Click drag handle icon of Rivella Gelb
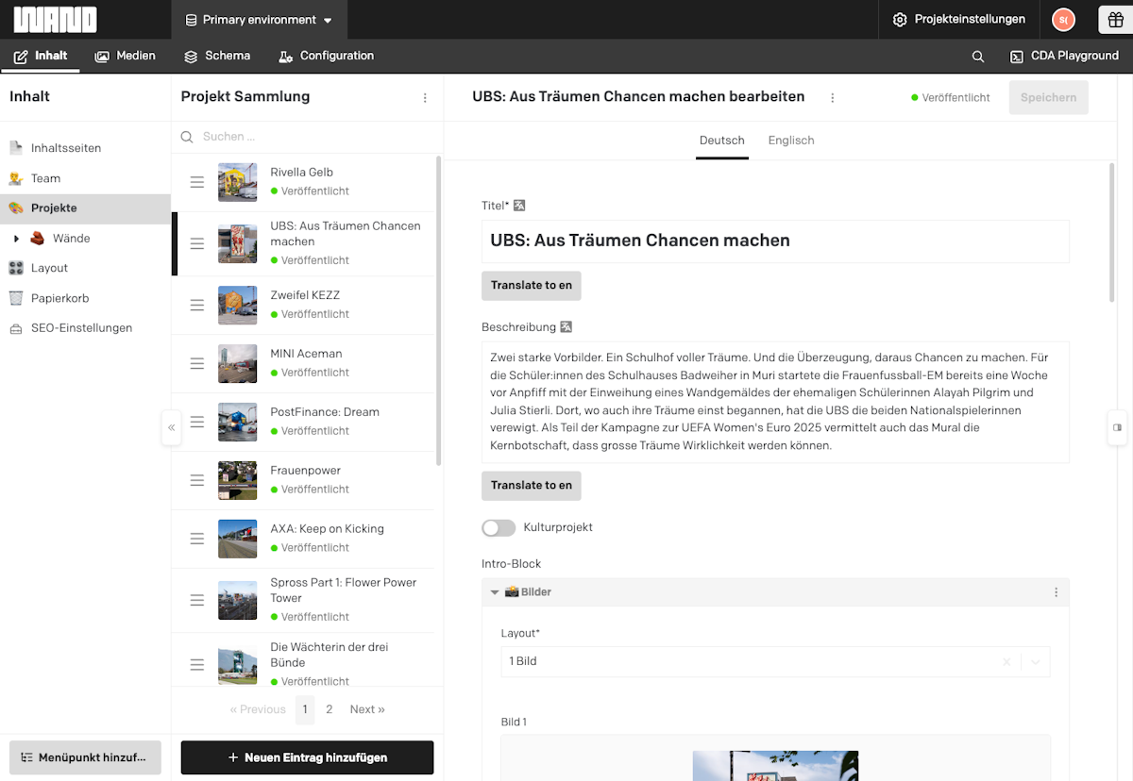1133x781 pixels. 197,181
